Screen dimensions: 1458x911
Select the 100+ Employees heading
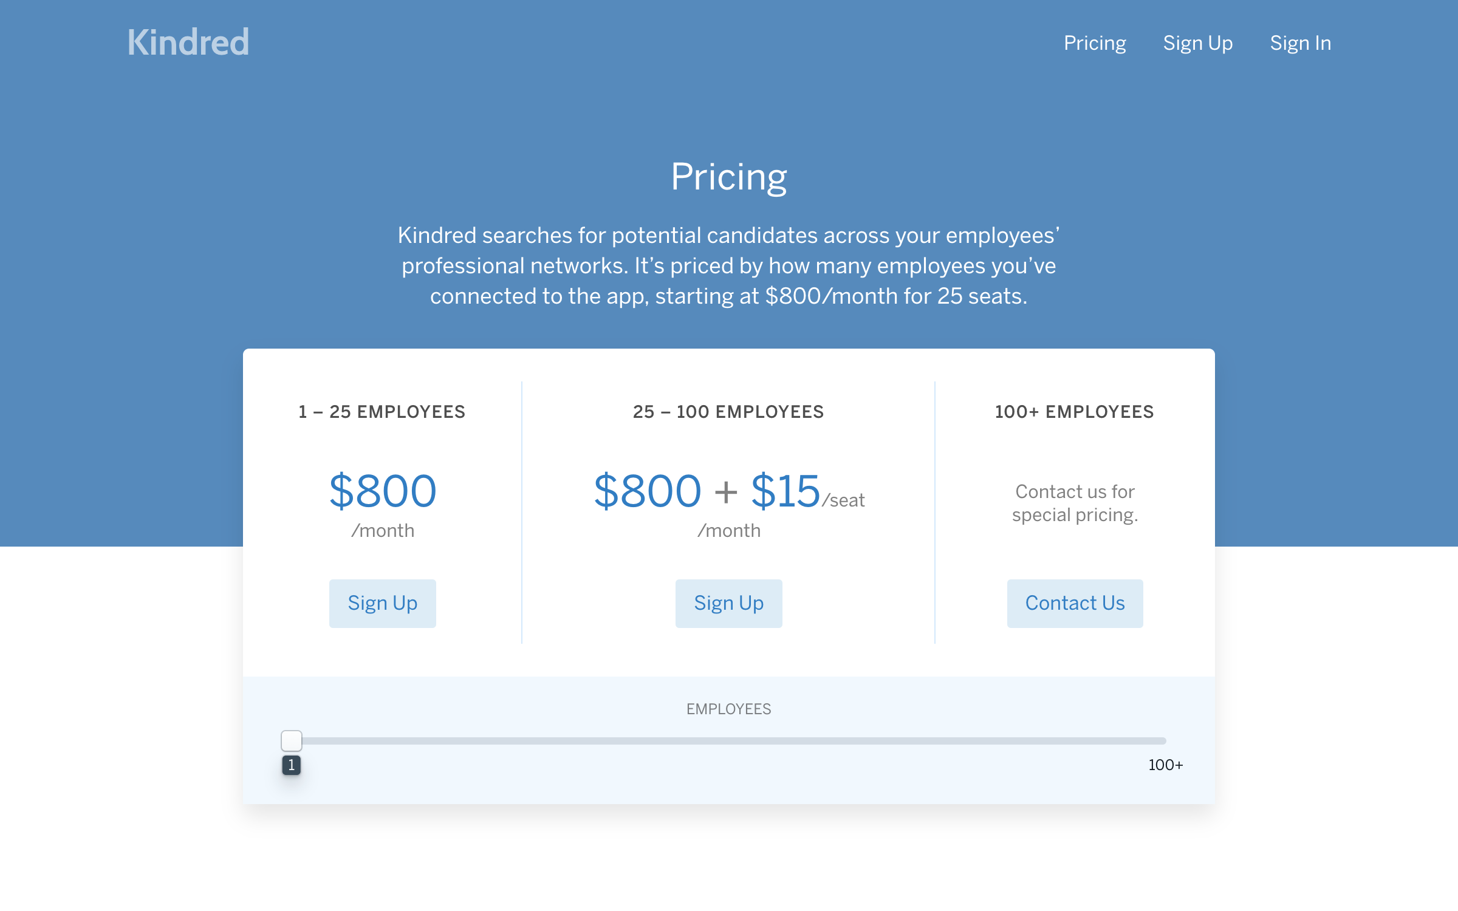(x=1074, y=412)
